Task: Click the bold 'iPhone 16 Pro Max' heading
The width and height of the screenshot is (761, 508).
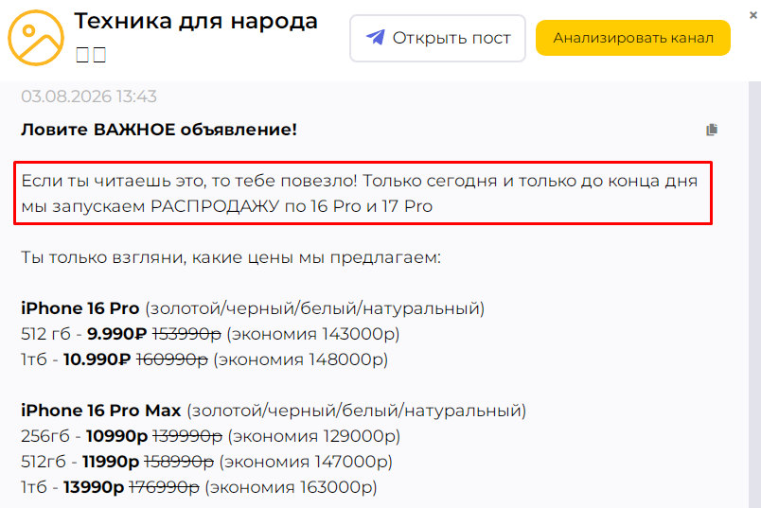Action: [101, 411]
